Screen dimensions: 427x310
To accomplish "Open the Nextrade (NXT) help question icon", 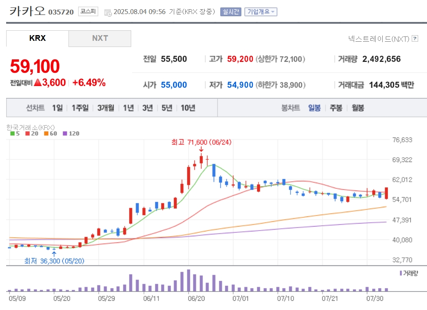I will 415,38.
